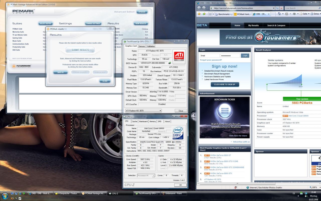
Task: Click the refresh icon beside address bar
Action: point(277,8)
